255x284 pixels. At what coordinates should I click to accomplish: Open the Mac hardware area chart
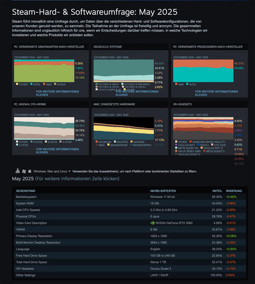[x=123, y=128]
